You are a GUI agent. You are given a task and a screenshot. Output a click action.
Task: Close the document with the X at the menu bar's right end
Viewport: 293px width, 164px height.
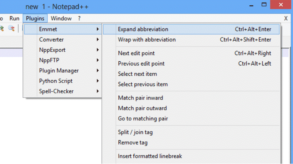pos(286,18)
